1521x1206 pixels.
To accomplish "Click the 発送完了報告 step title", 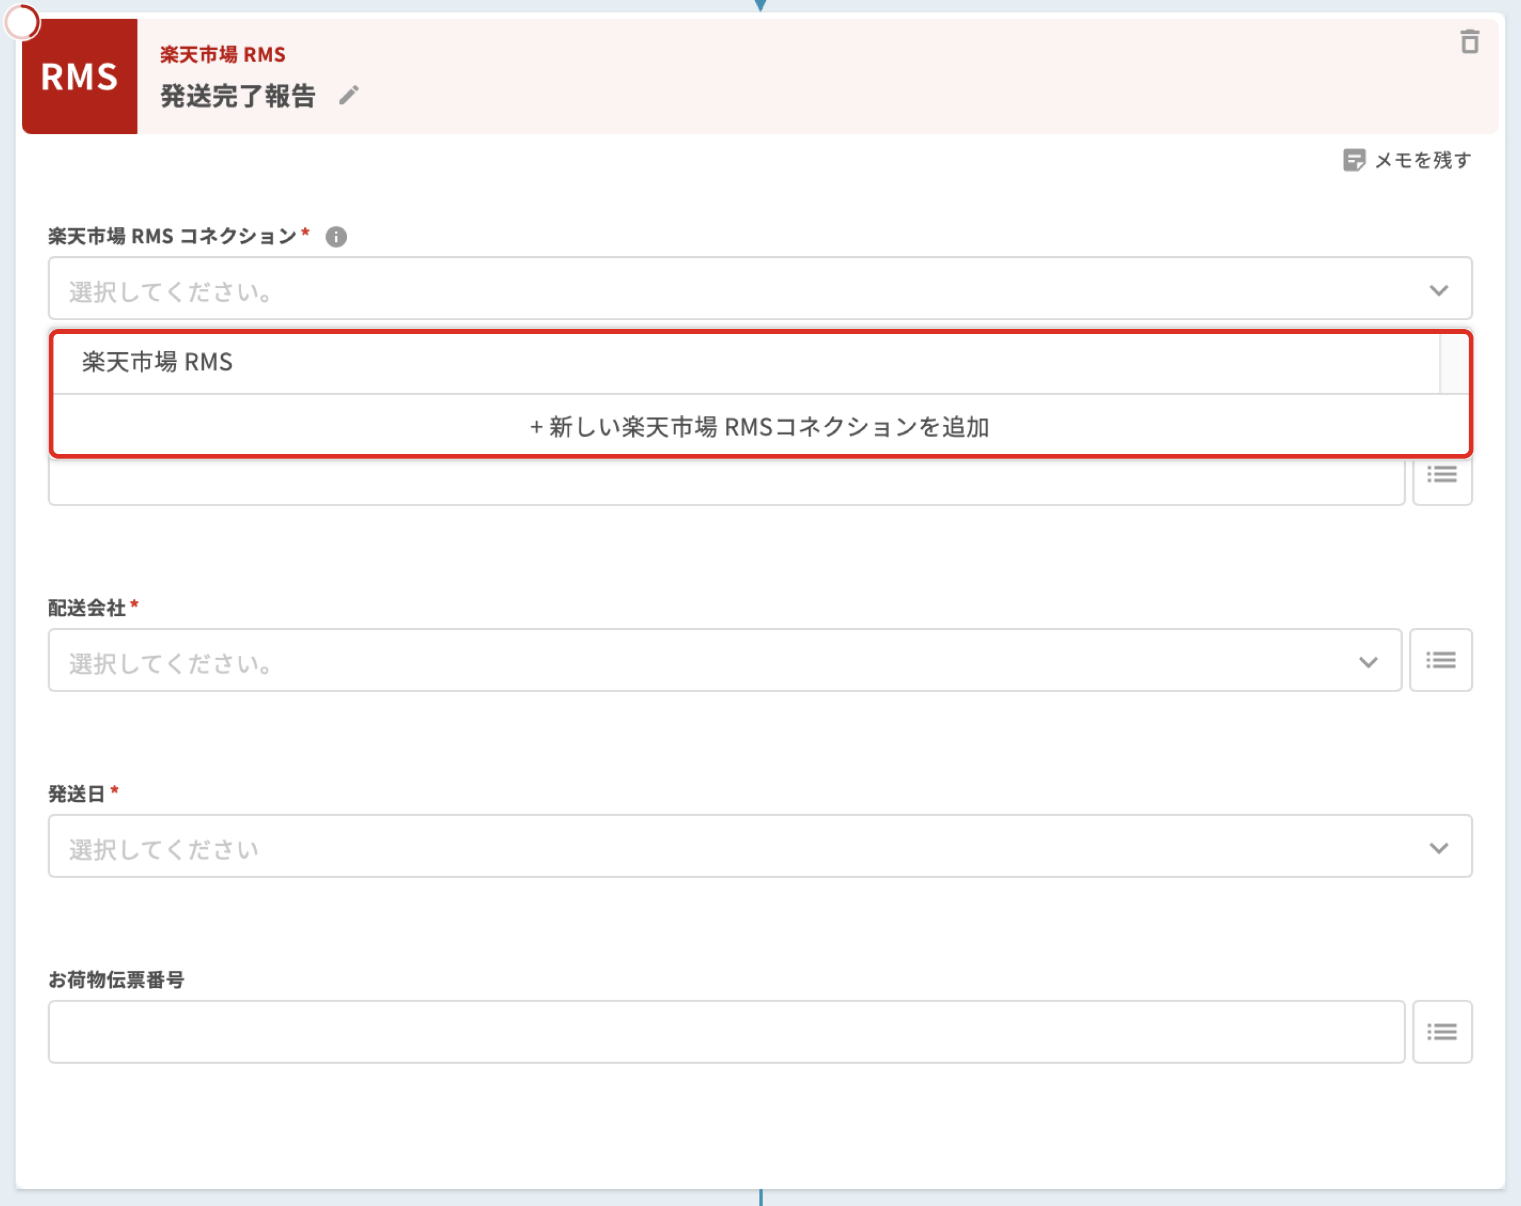I will [238, 96].
